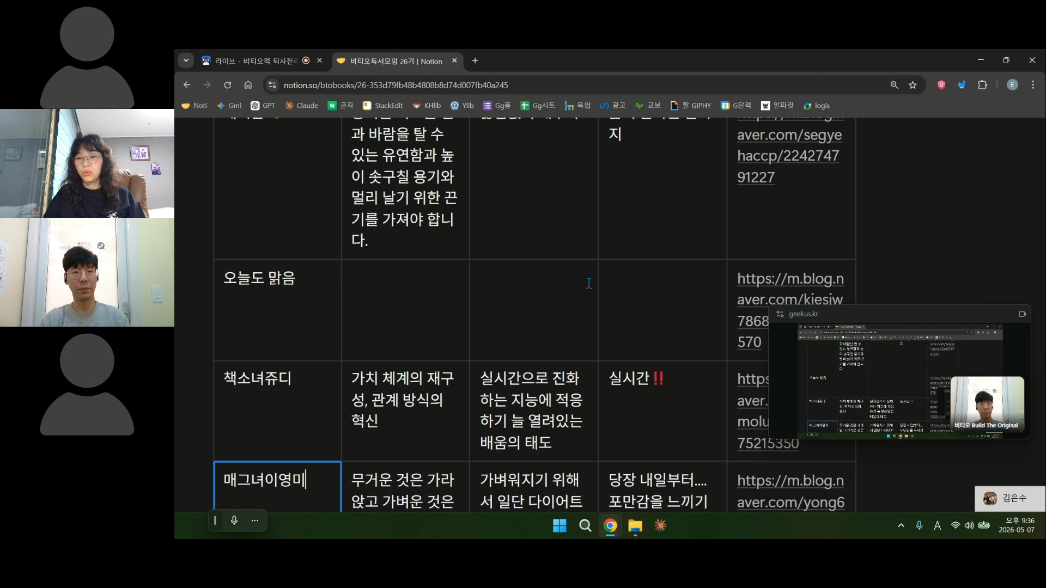
Task: Bookmark this page with the star
Action: click(913, 85)
